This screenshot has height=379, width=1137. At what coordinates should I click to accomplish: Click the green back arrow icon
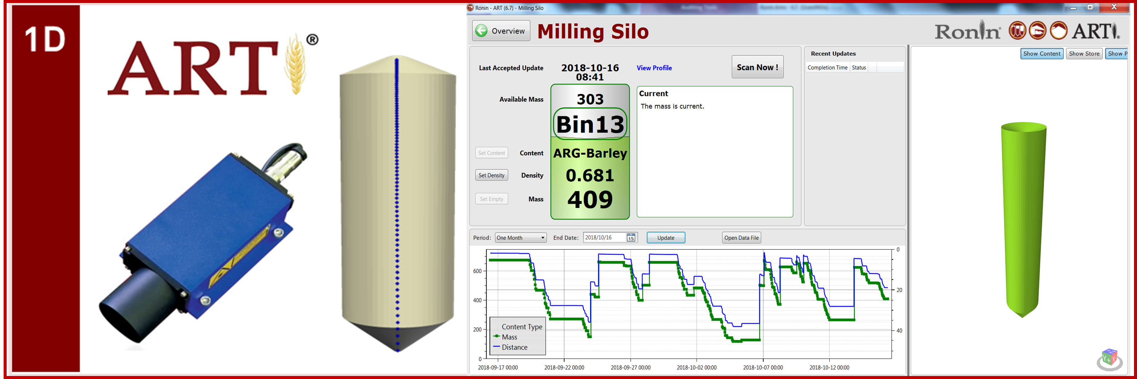click(481, 31)
